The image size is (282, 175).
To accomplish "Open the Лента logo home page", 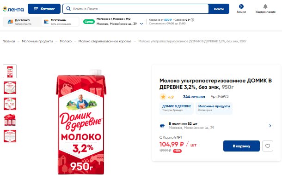I will pyautogui.click(x=13, y=9).
